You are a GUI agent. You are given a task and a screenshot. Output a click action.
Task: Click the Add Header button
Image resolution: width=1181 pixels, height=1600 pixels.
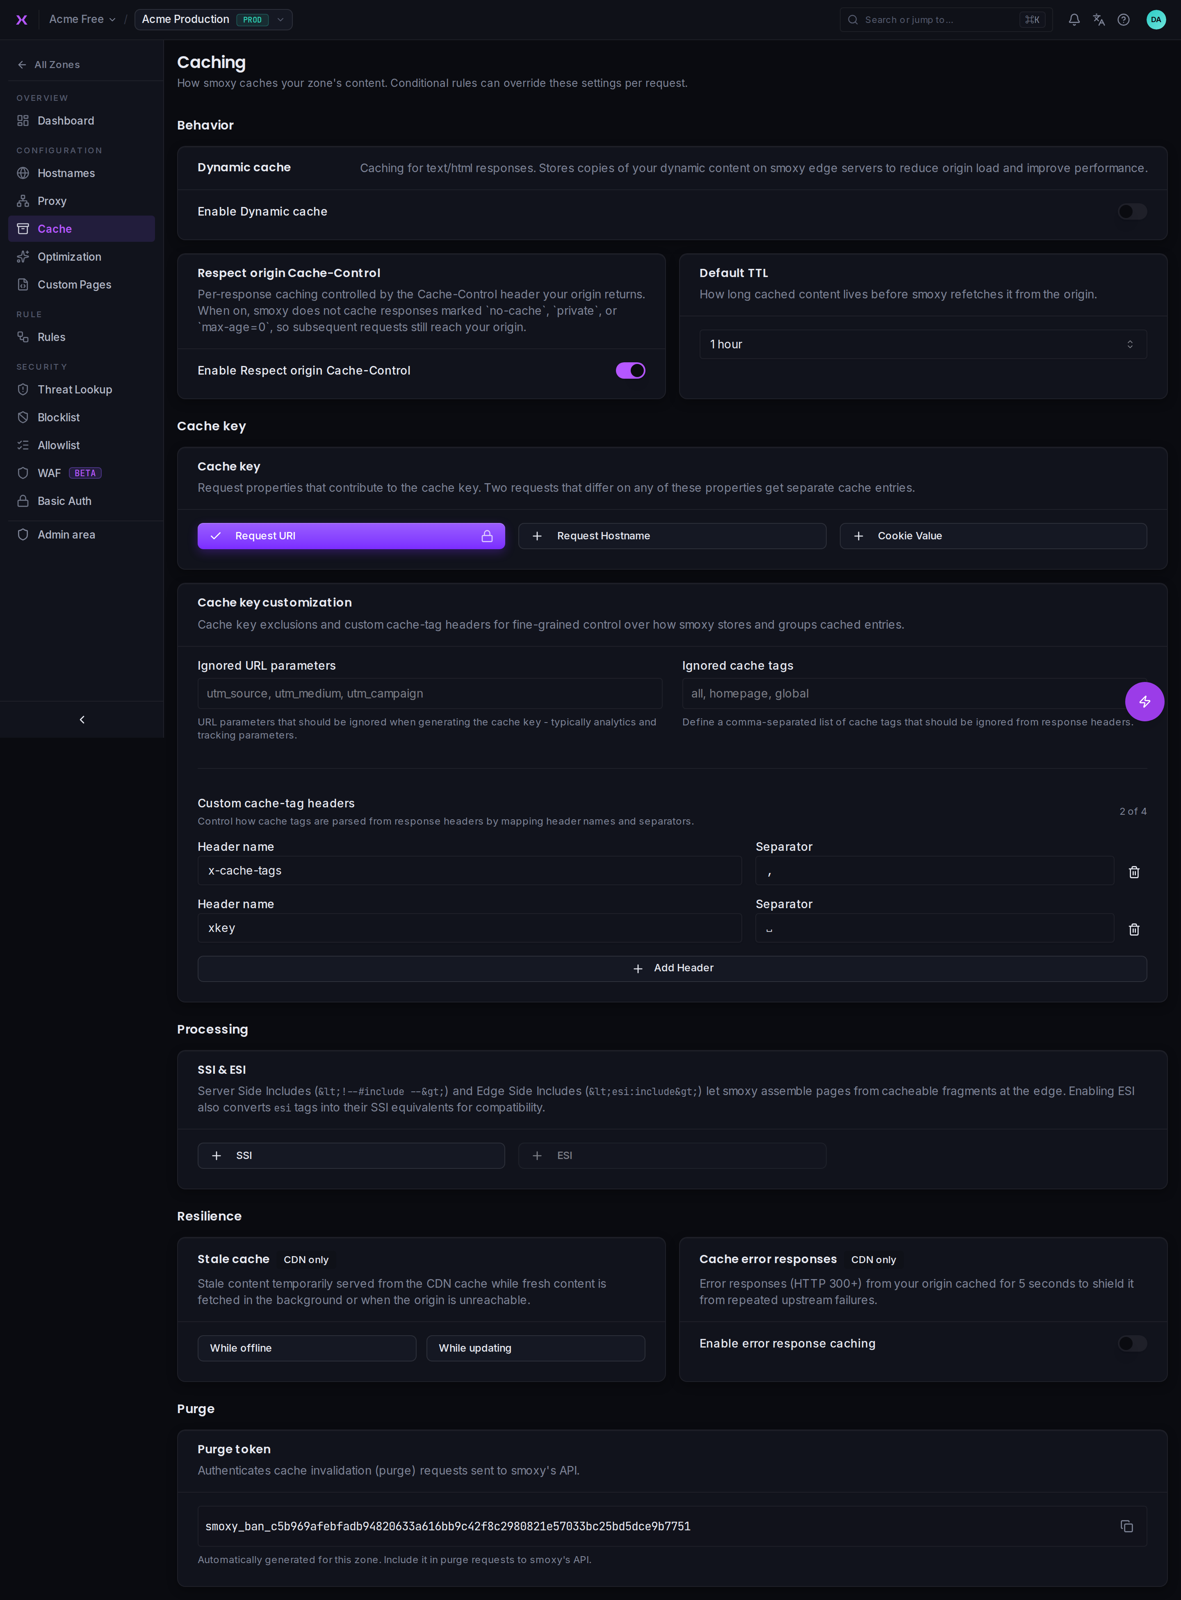pos(672,968)
